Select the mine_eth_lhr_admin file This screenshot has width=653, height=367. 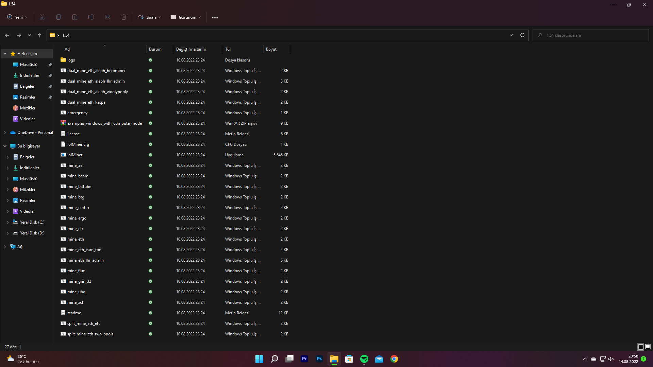pos(175,260)
